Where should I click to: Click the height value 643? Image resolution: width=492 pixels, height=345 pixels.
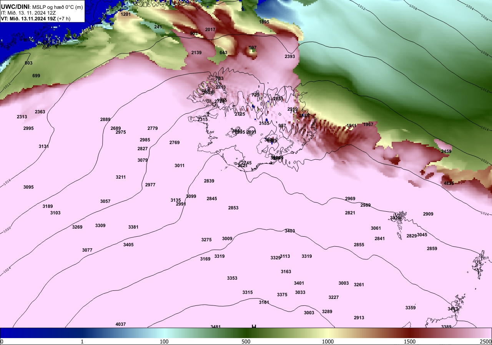(x=223, y=53)
